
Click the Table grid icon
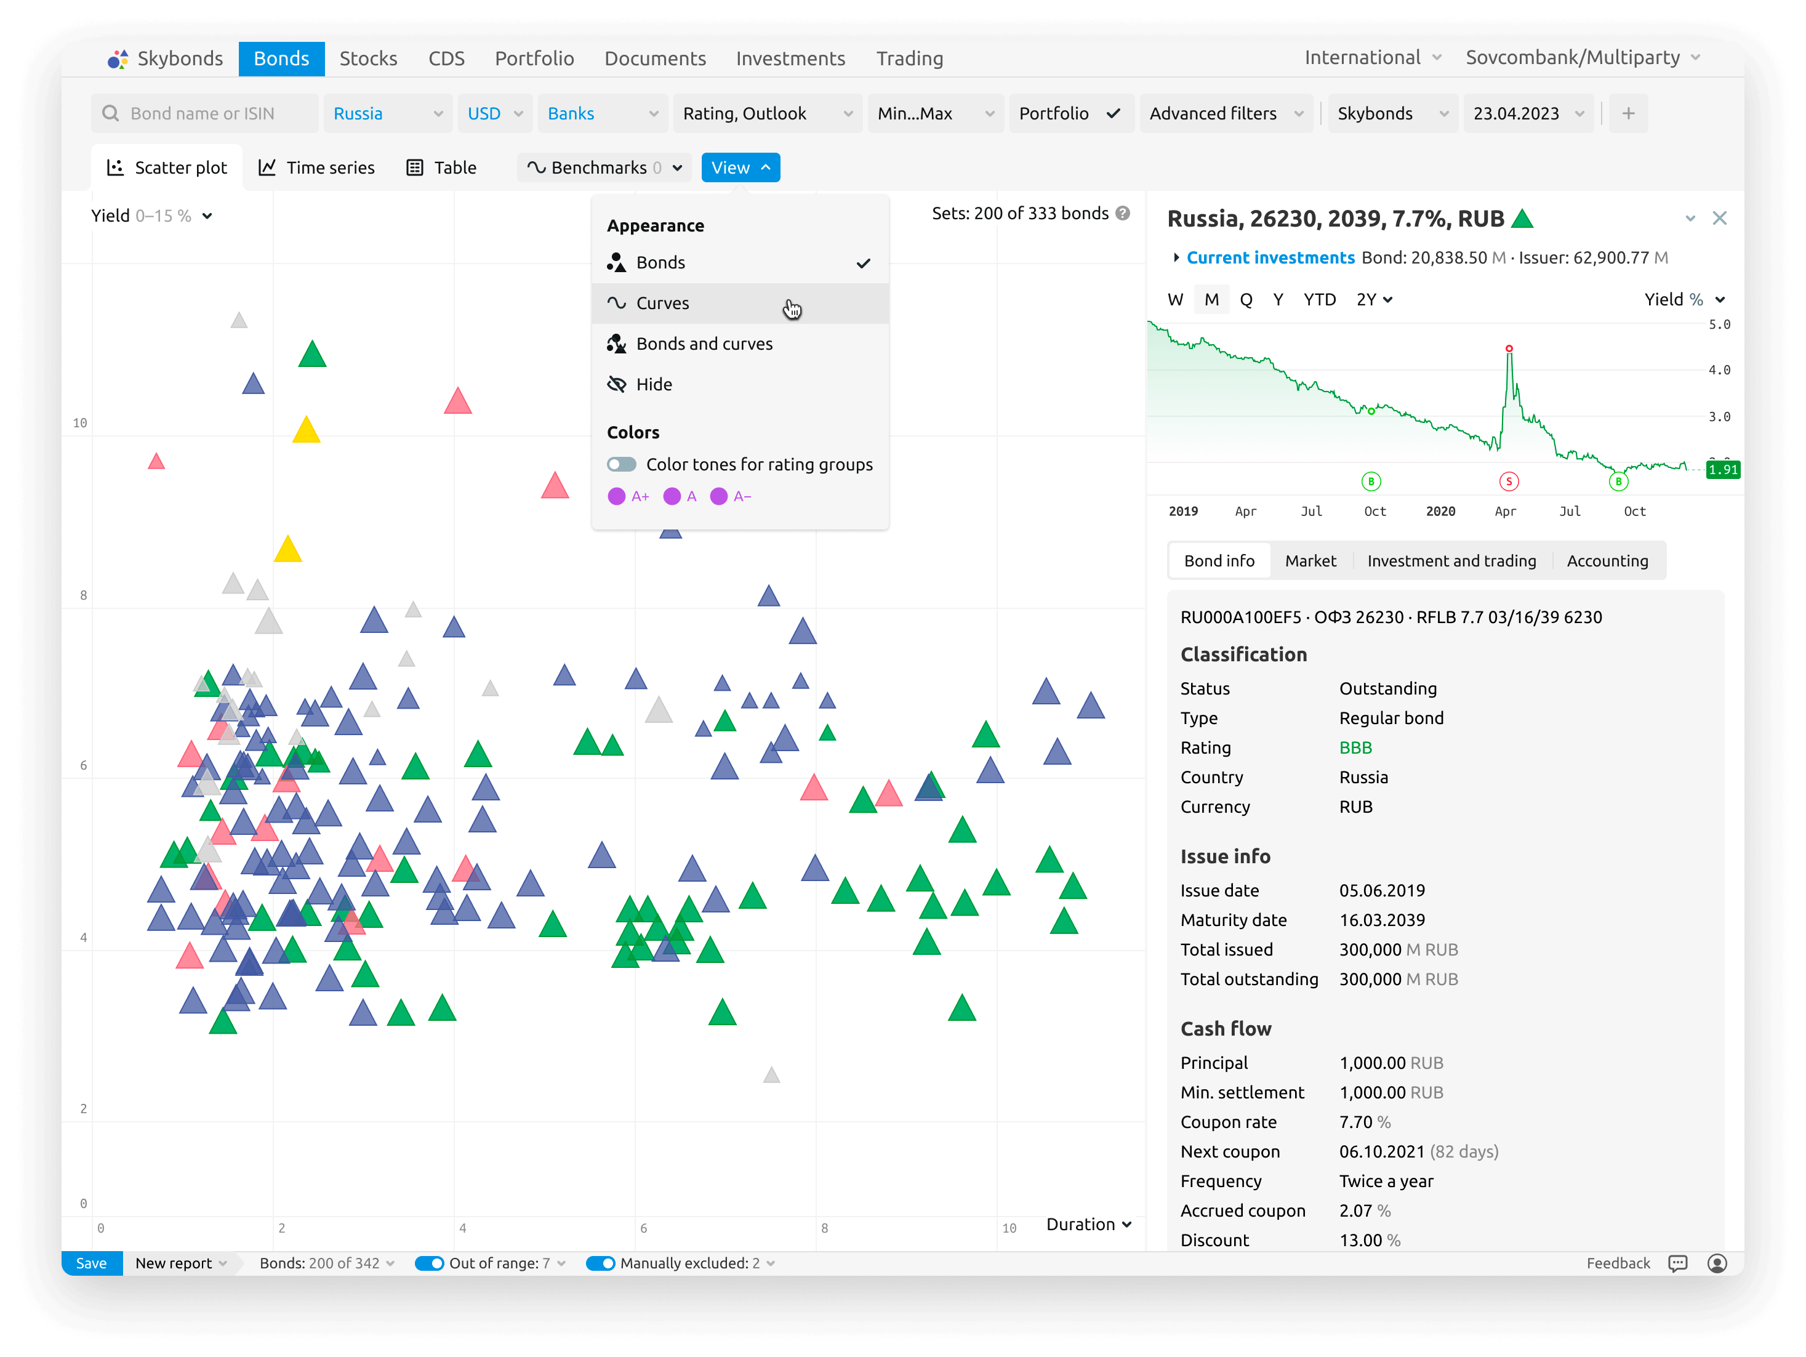coord(415,167)
